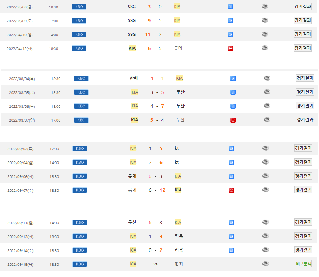The height and width of the screenshot is (277, 319).
Task: Click the red 승 icon on 2022/09/07 row
Action: click(232, 190)
